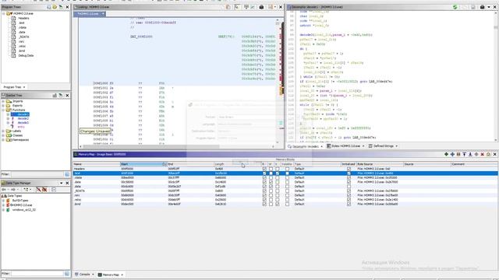The height and width of the screenshot is (280, 499).
Task: Toggle the Initialized checkbox for Headers row
Action: (x=349, y=169)
